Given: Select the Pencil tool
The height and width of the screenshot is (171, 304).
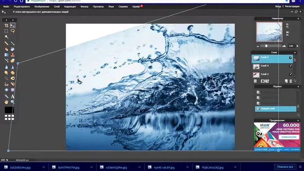Looking at the screenshot, I should tap(6, 43).
